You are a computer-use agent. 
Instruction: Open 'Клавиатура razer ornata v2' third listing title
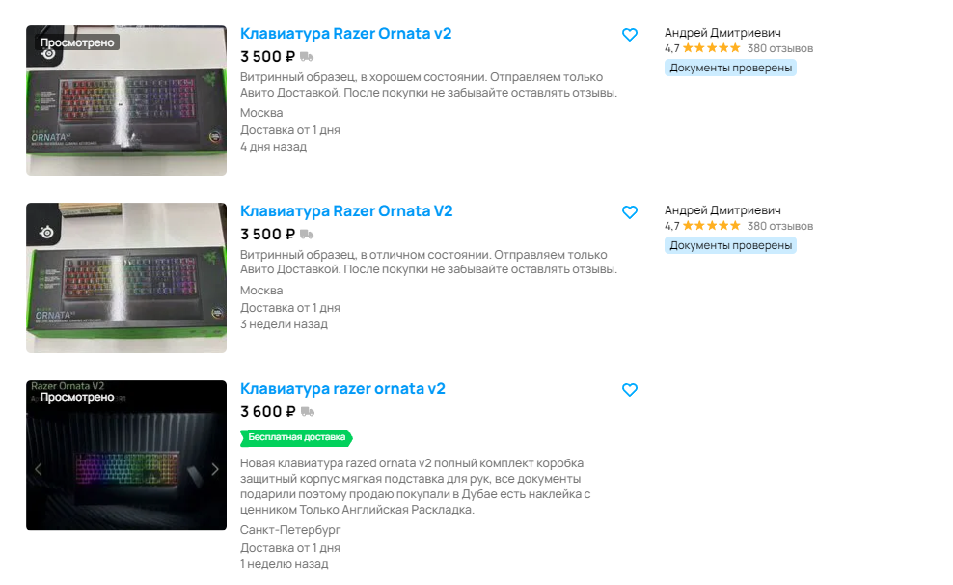pos(342,389)
